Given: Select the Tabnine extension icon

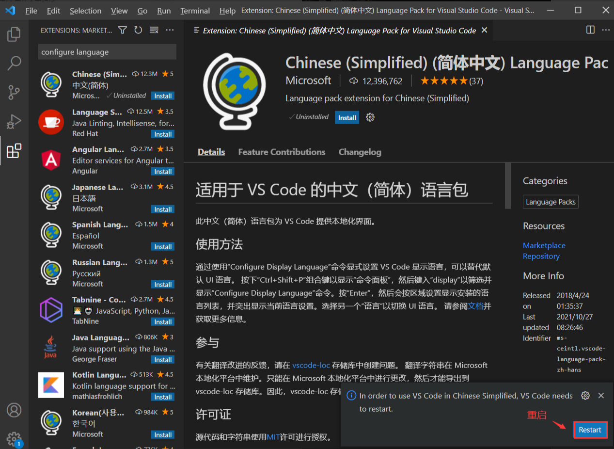Looking at the screenshot, I should pos(51,310).
